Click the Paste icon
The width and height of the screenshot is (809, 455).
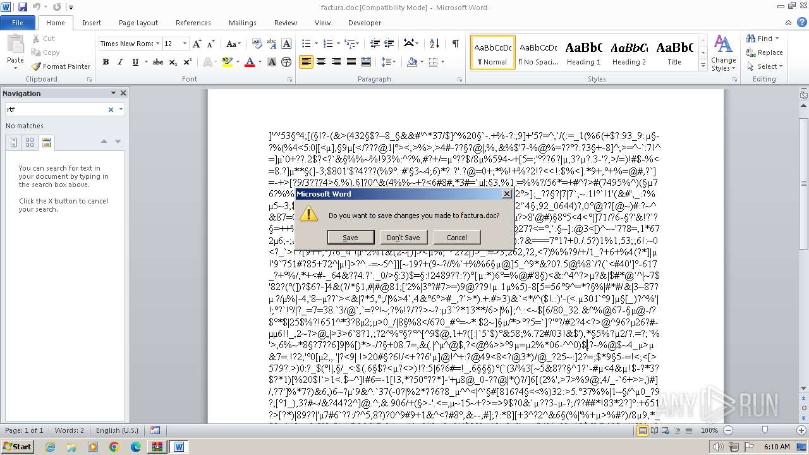pyautogui.click(x=15, y=44)
